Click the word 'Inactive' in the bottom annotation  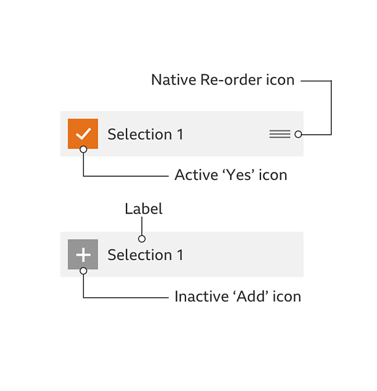(x=202, y=297)
